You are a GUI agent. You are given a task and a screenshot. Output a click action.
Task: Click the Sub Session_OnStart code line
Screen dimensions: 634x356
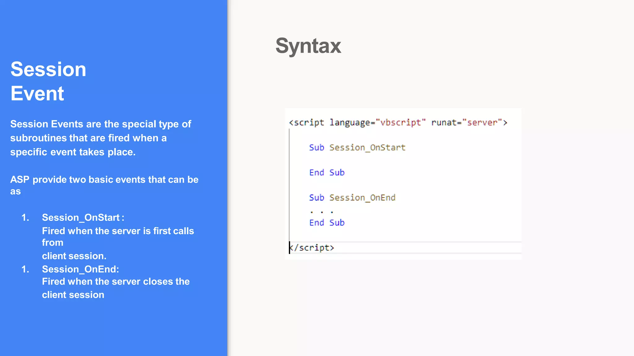[x=357, y=148]
